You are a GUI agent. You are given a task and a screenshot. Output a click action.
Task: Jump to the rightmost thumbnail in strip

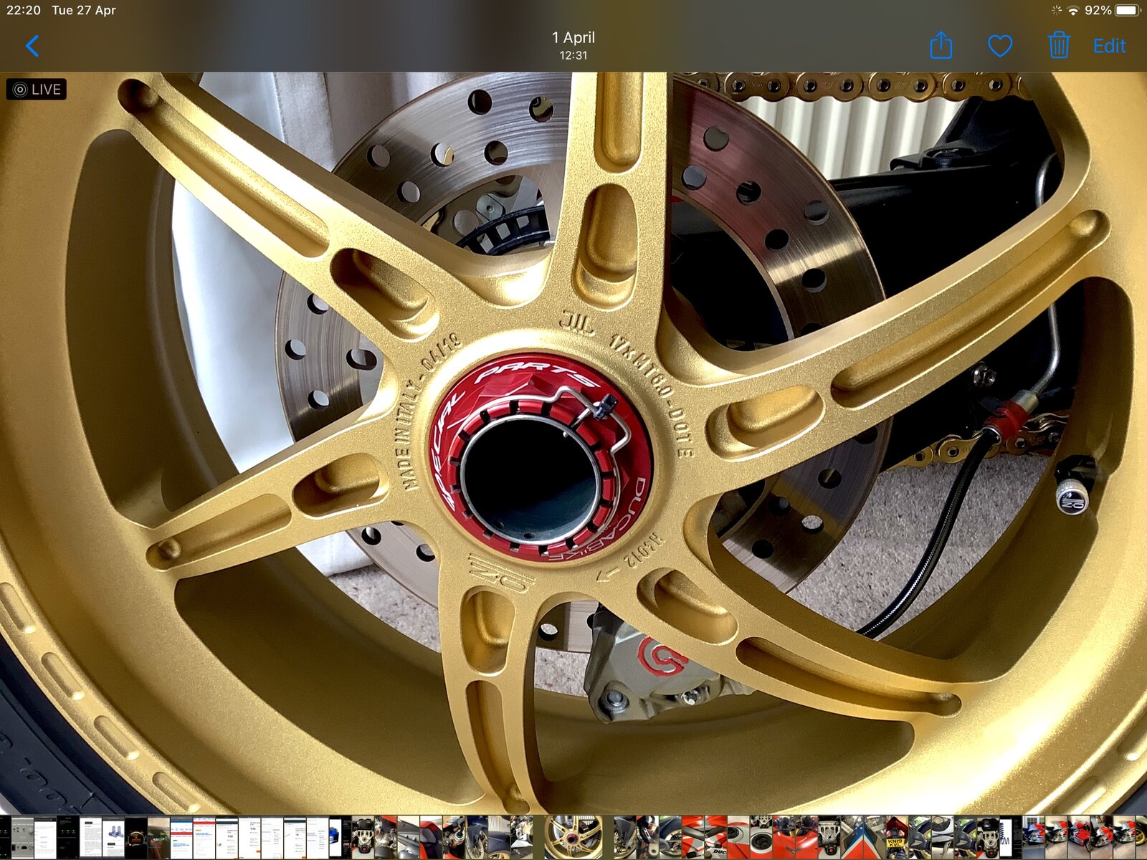click(x=1141, y=837)
